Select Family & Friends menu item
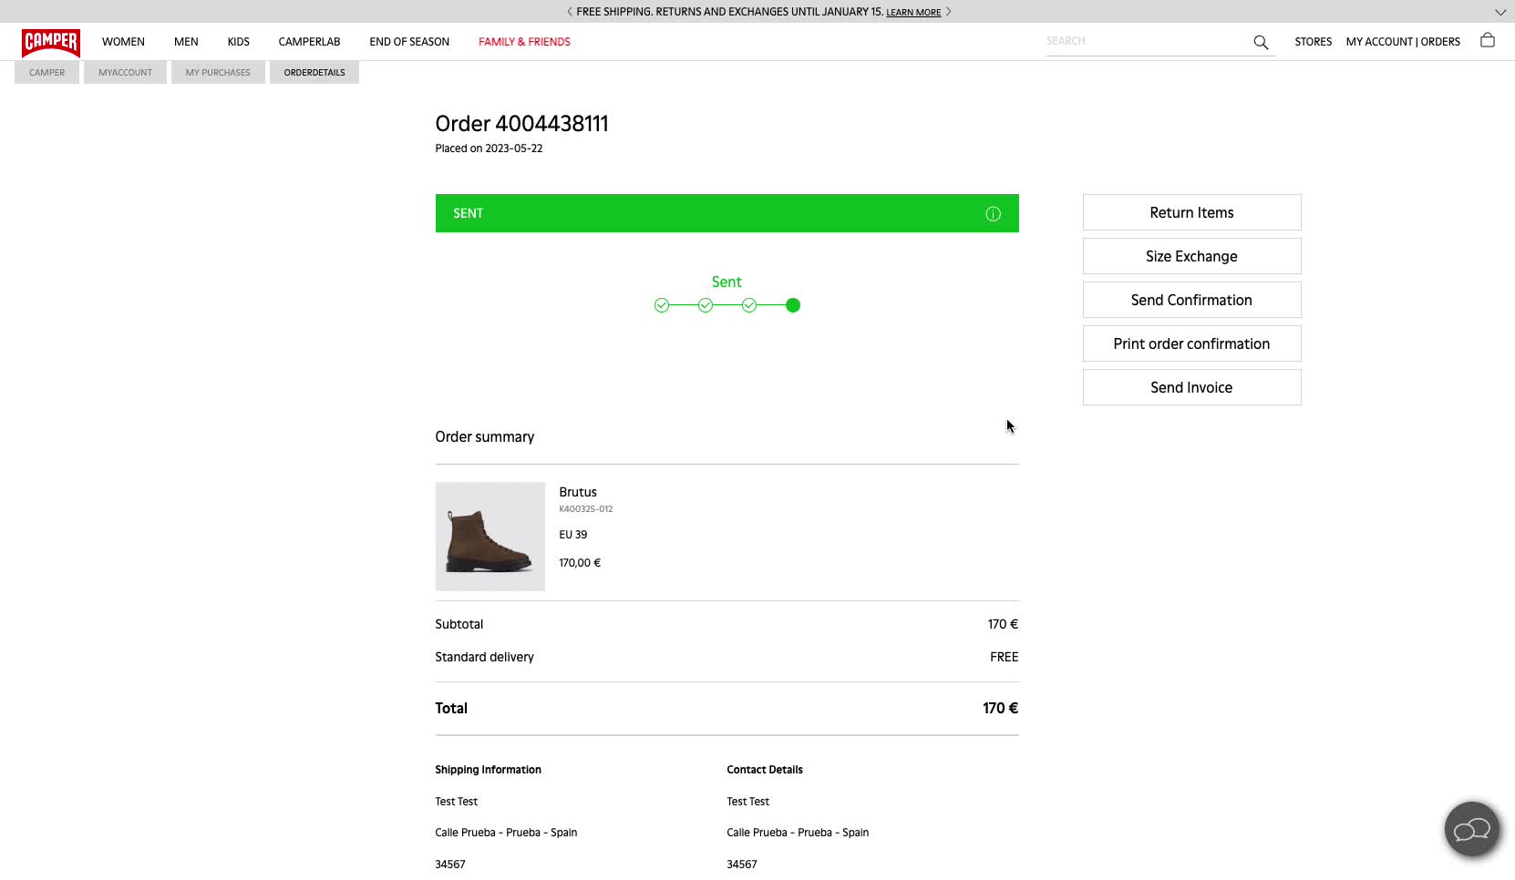The image size is (1515, 880). (x=524, y=42)
